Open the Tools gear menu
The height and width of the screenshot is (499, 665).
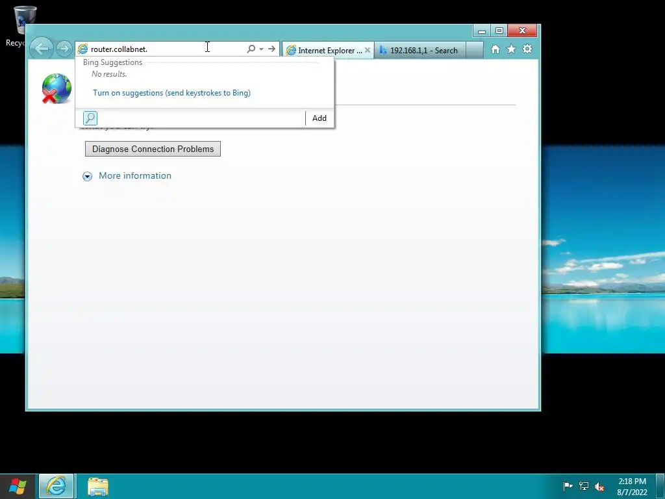click(x=527, y=49)
